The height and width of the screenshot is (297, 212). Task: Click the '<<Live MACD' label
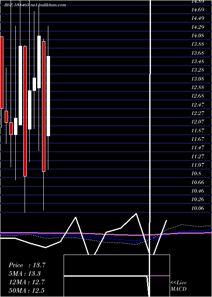[x=179, y=286]
